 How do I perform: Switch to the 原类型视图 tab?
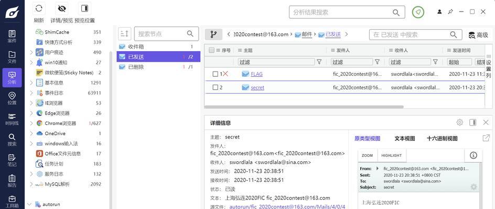point(367,138)
